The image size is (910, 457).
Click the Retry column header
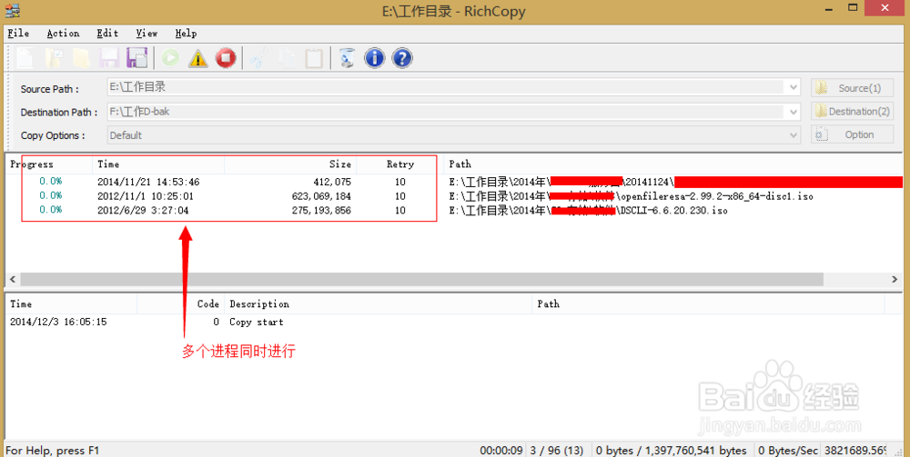tap(399, 164)
